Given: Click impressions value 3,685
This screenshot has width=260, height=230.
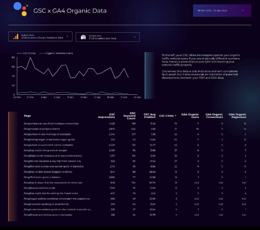Looking at the screenshot, I should point(112,177).
